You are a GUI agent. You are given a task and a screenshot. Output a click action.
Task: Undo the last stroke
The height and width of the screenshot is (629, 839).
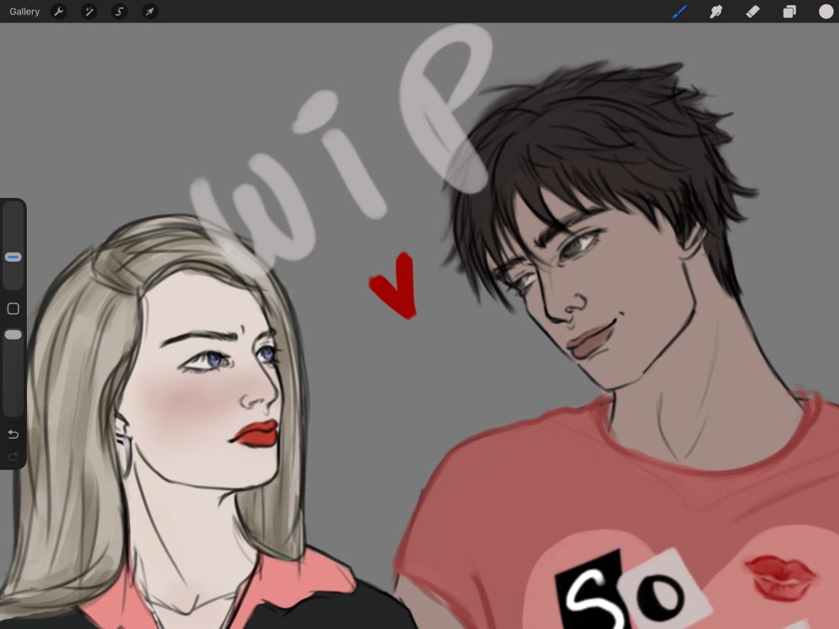click(x=13, y=434)
